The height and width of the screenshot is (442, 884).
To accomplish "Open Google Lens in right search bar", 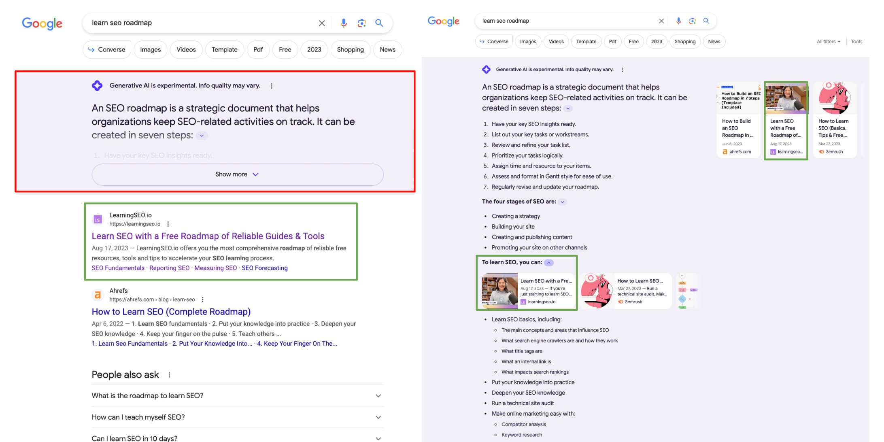I will pos(693,21).
